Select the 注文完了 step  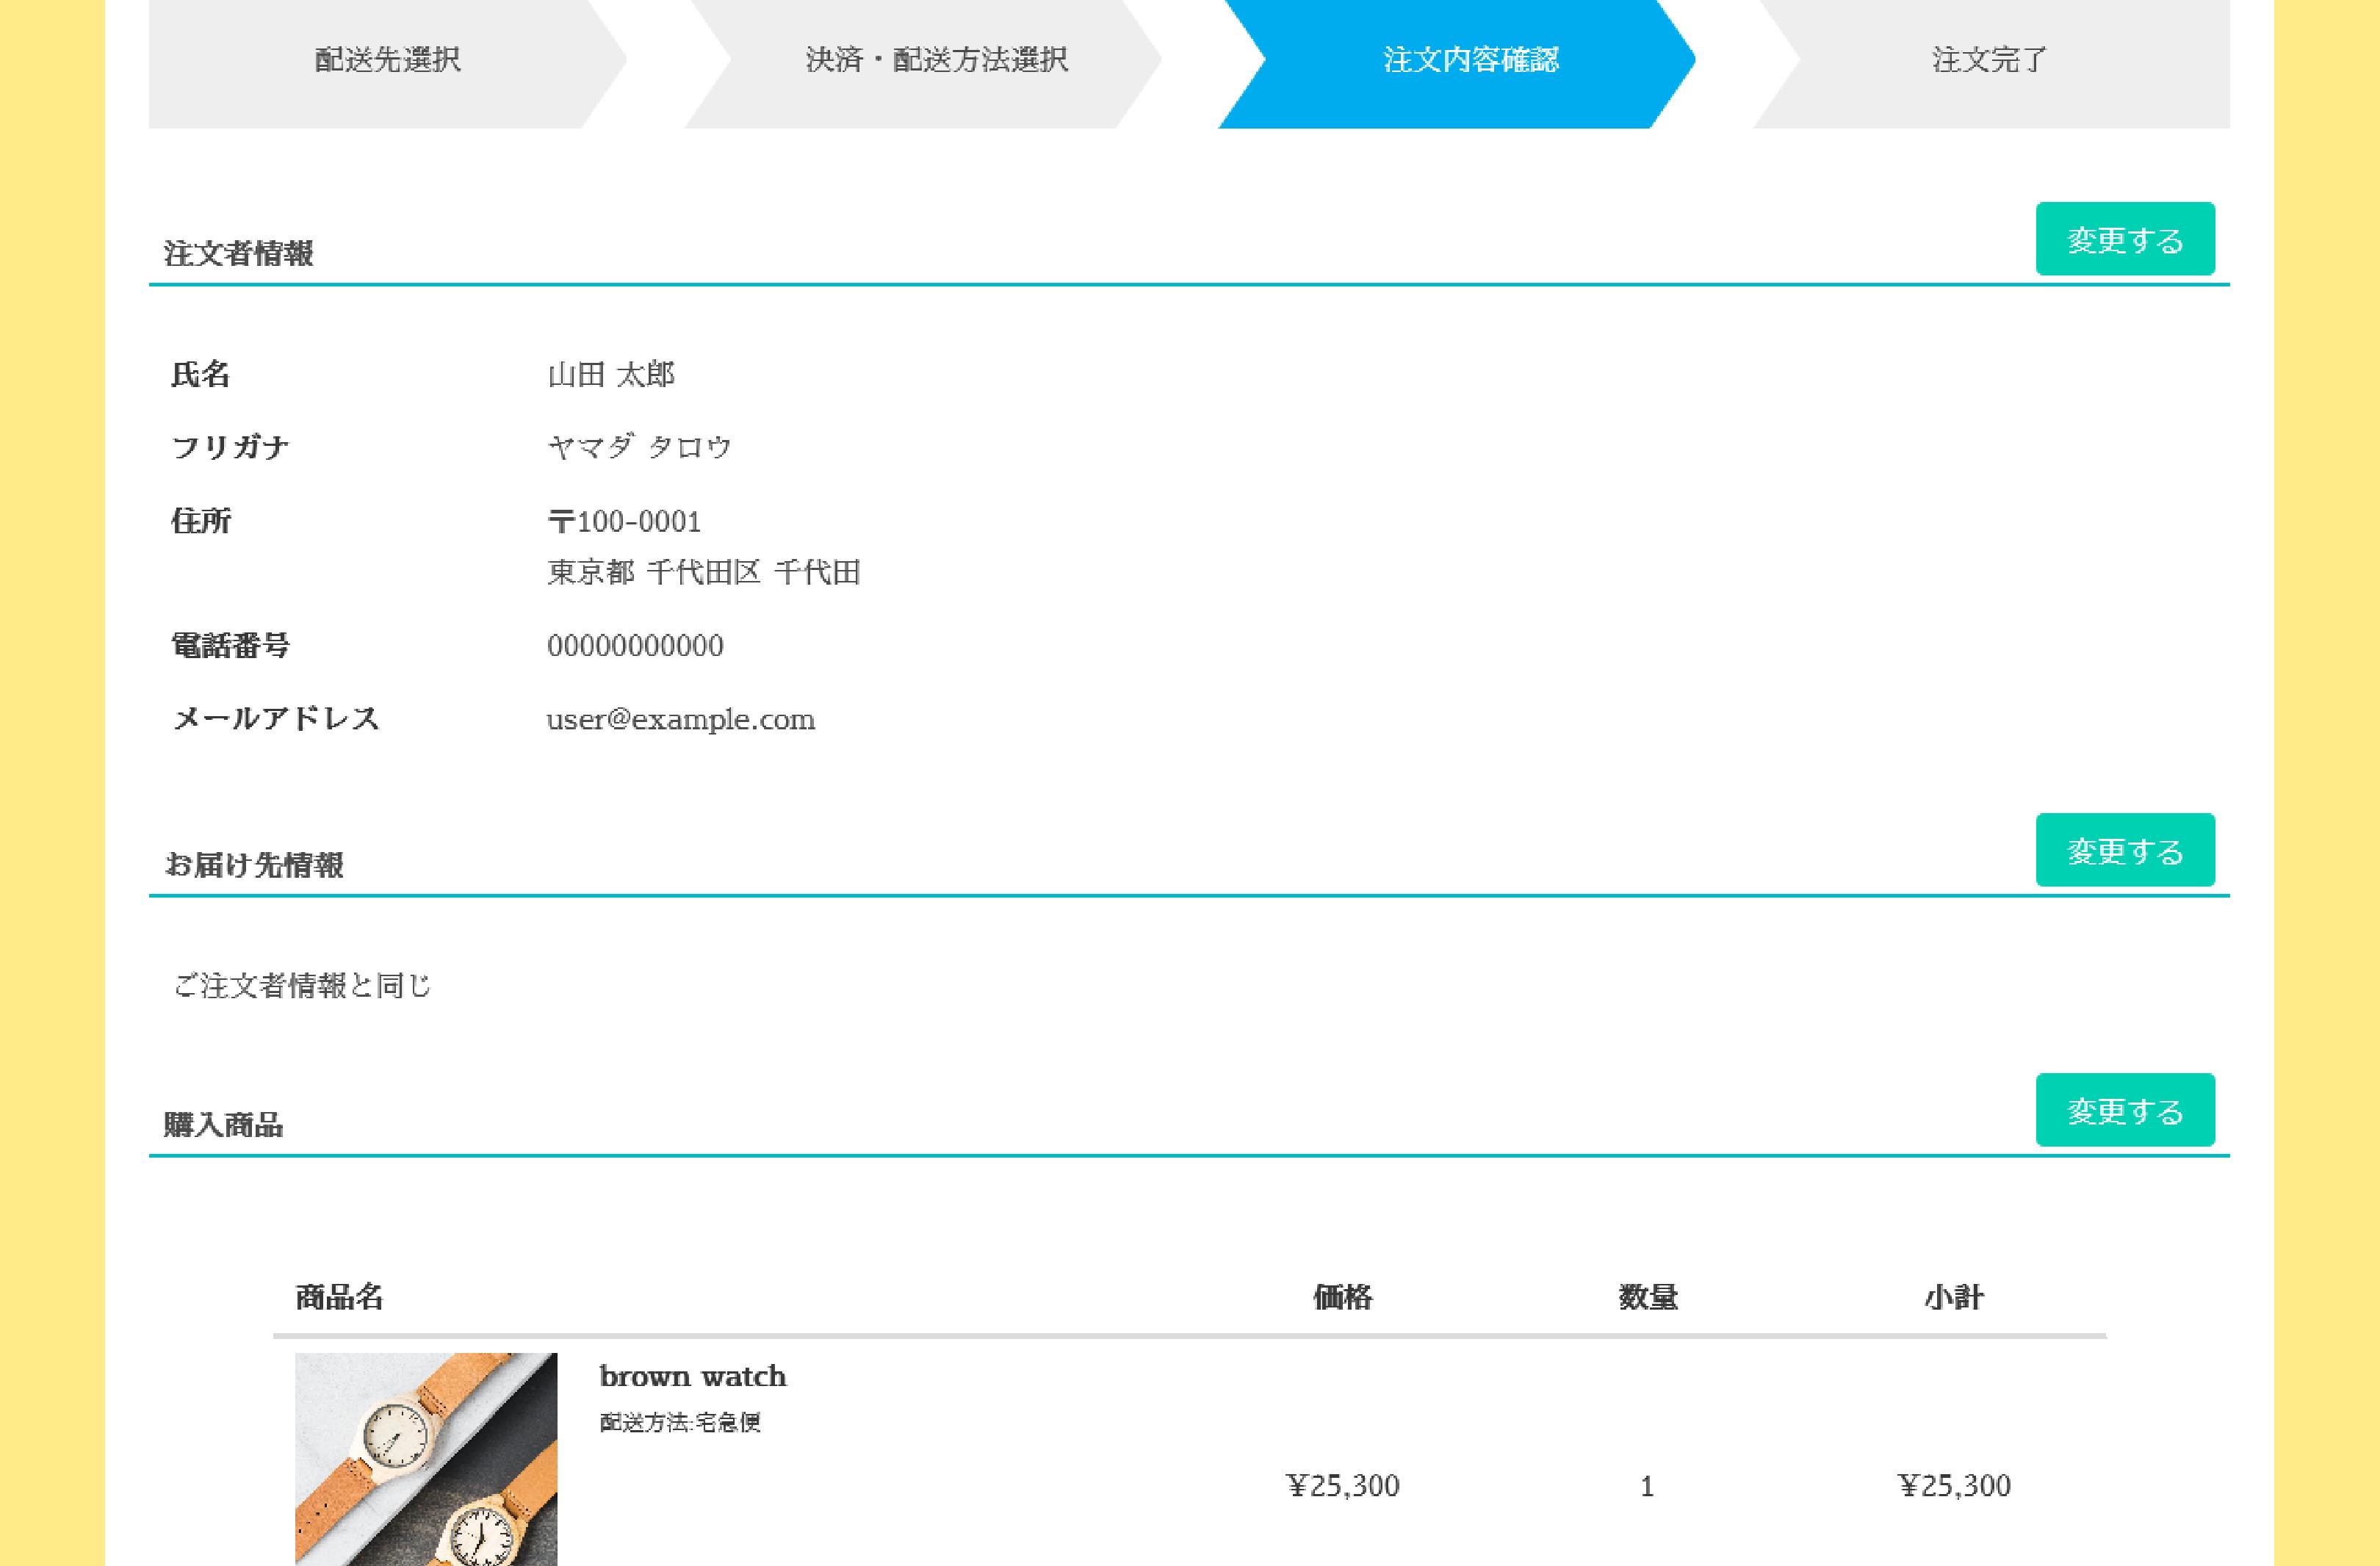(x=1989, y=60)
